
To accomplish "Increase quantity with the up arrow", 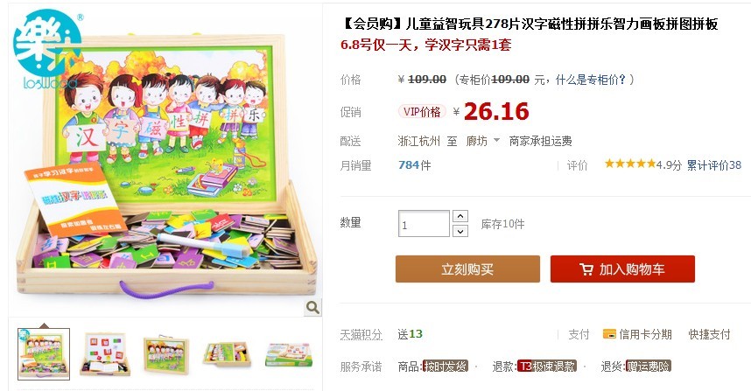I will click(x=460, y=216).
